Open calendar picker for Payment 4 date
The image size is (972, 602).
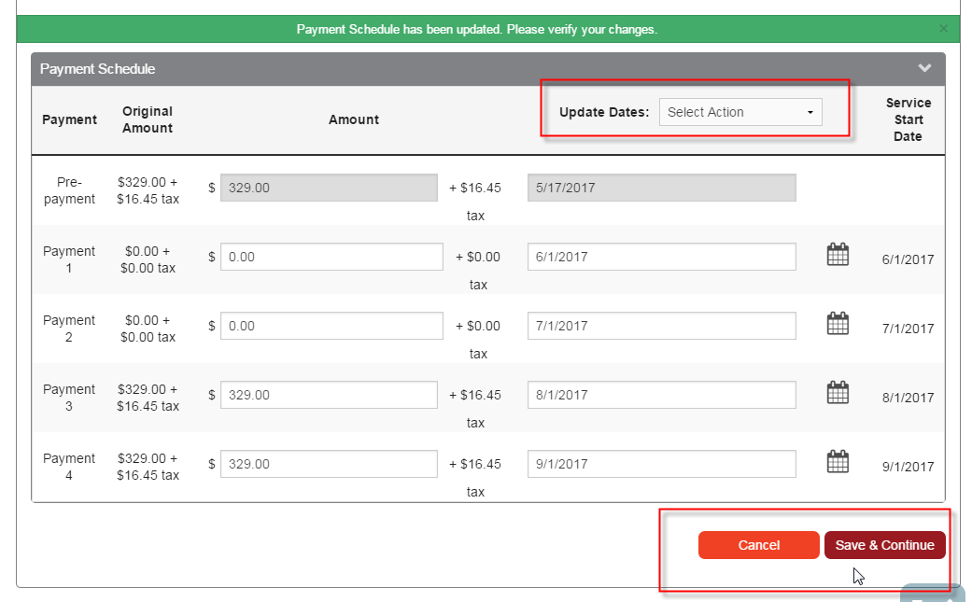[838, 462]
